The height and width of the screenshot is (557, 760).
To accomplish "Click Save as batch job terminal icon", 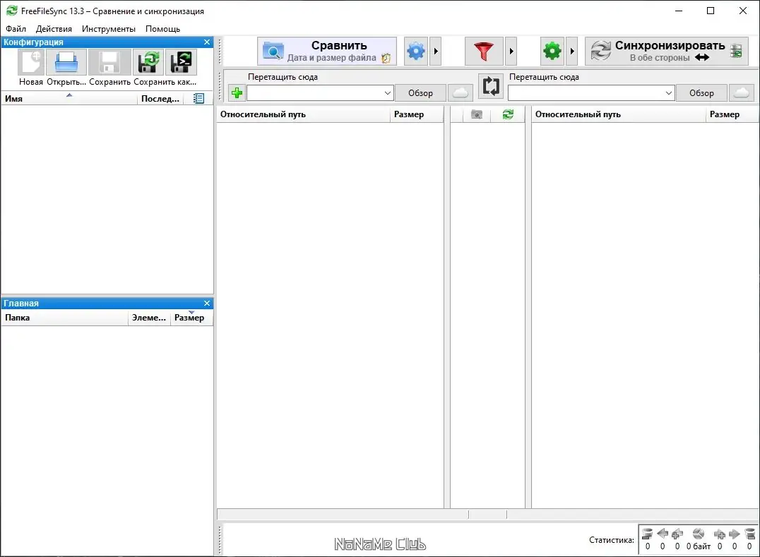I will coord(182,62).
